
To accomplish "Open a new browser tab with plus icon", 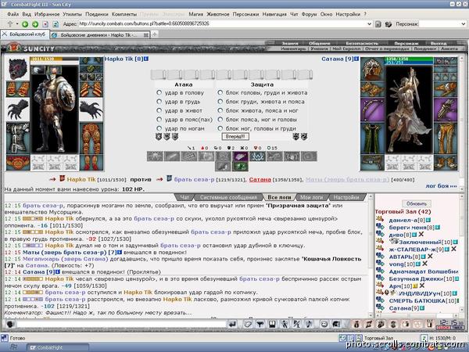I will [x=154, y=34].
